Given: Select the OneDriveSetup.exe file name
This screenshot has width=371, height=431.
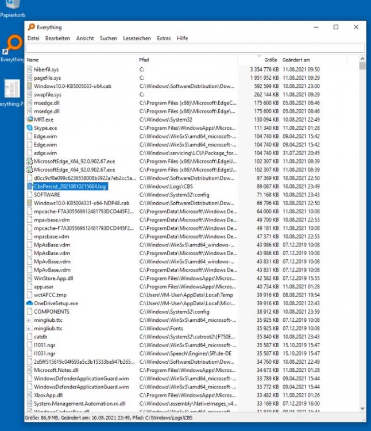Looking at the screenshot, I should (x=56, y=303).
